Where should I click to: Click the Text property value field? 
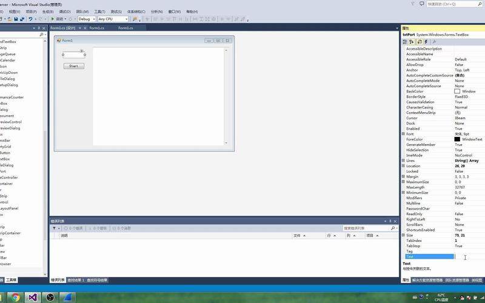pos(469,256)
